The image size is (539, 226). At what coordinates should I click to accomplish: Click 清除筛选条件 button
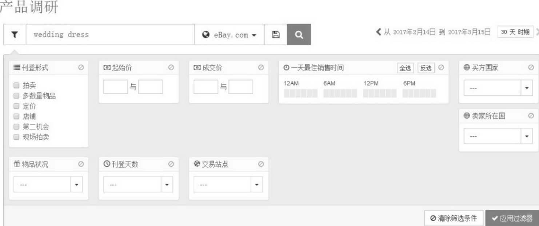click(x=454, y=218)
